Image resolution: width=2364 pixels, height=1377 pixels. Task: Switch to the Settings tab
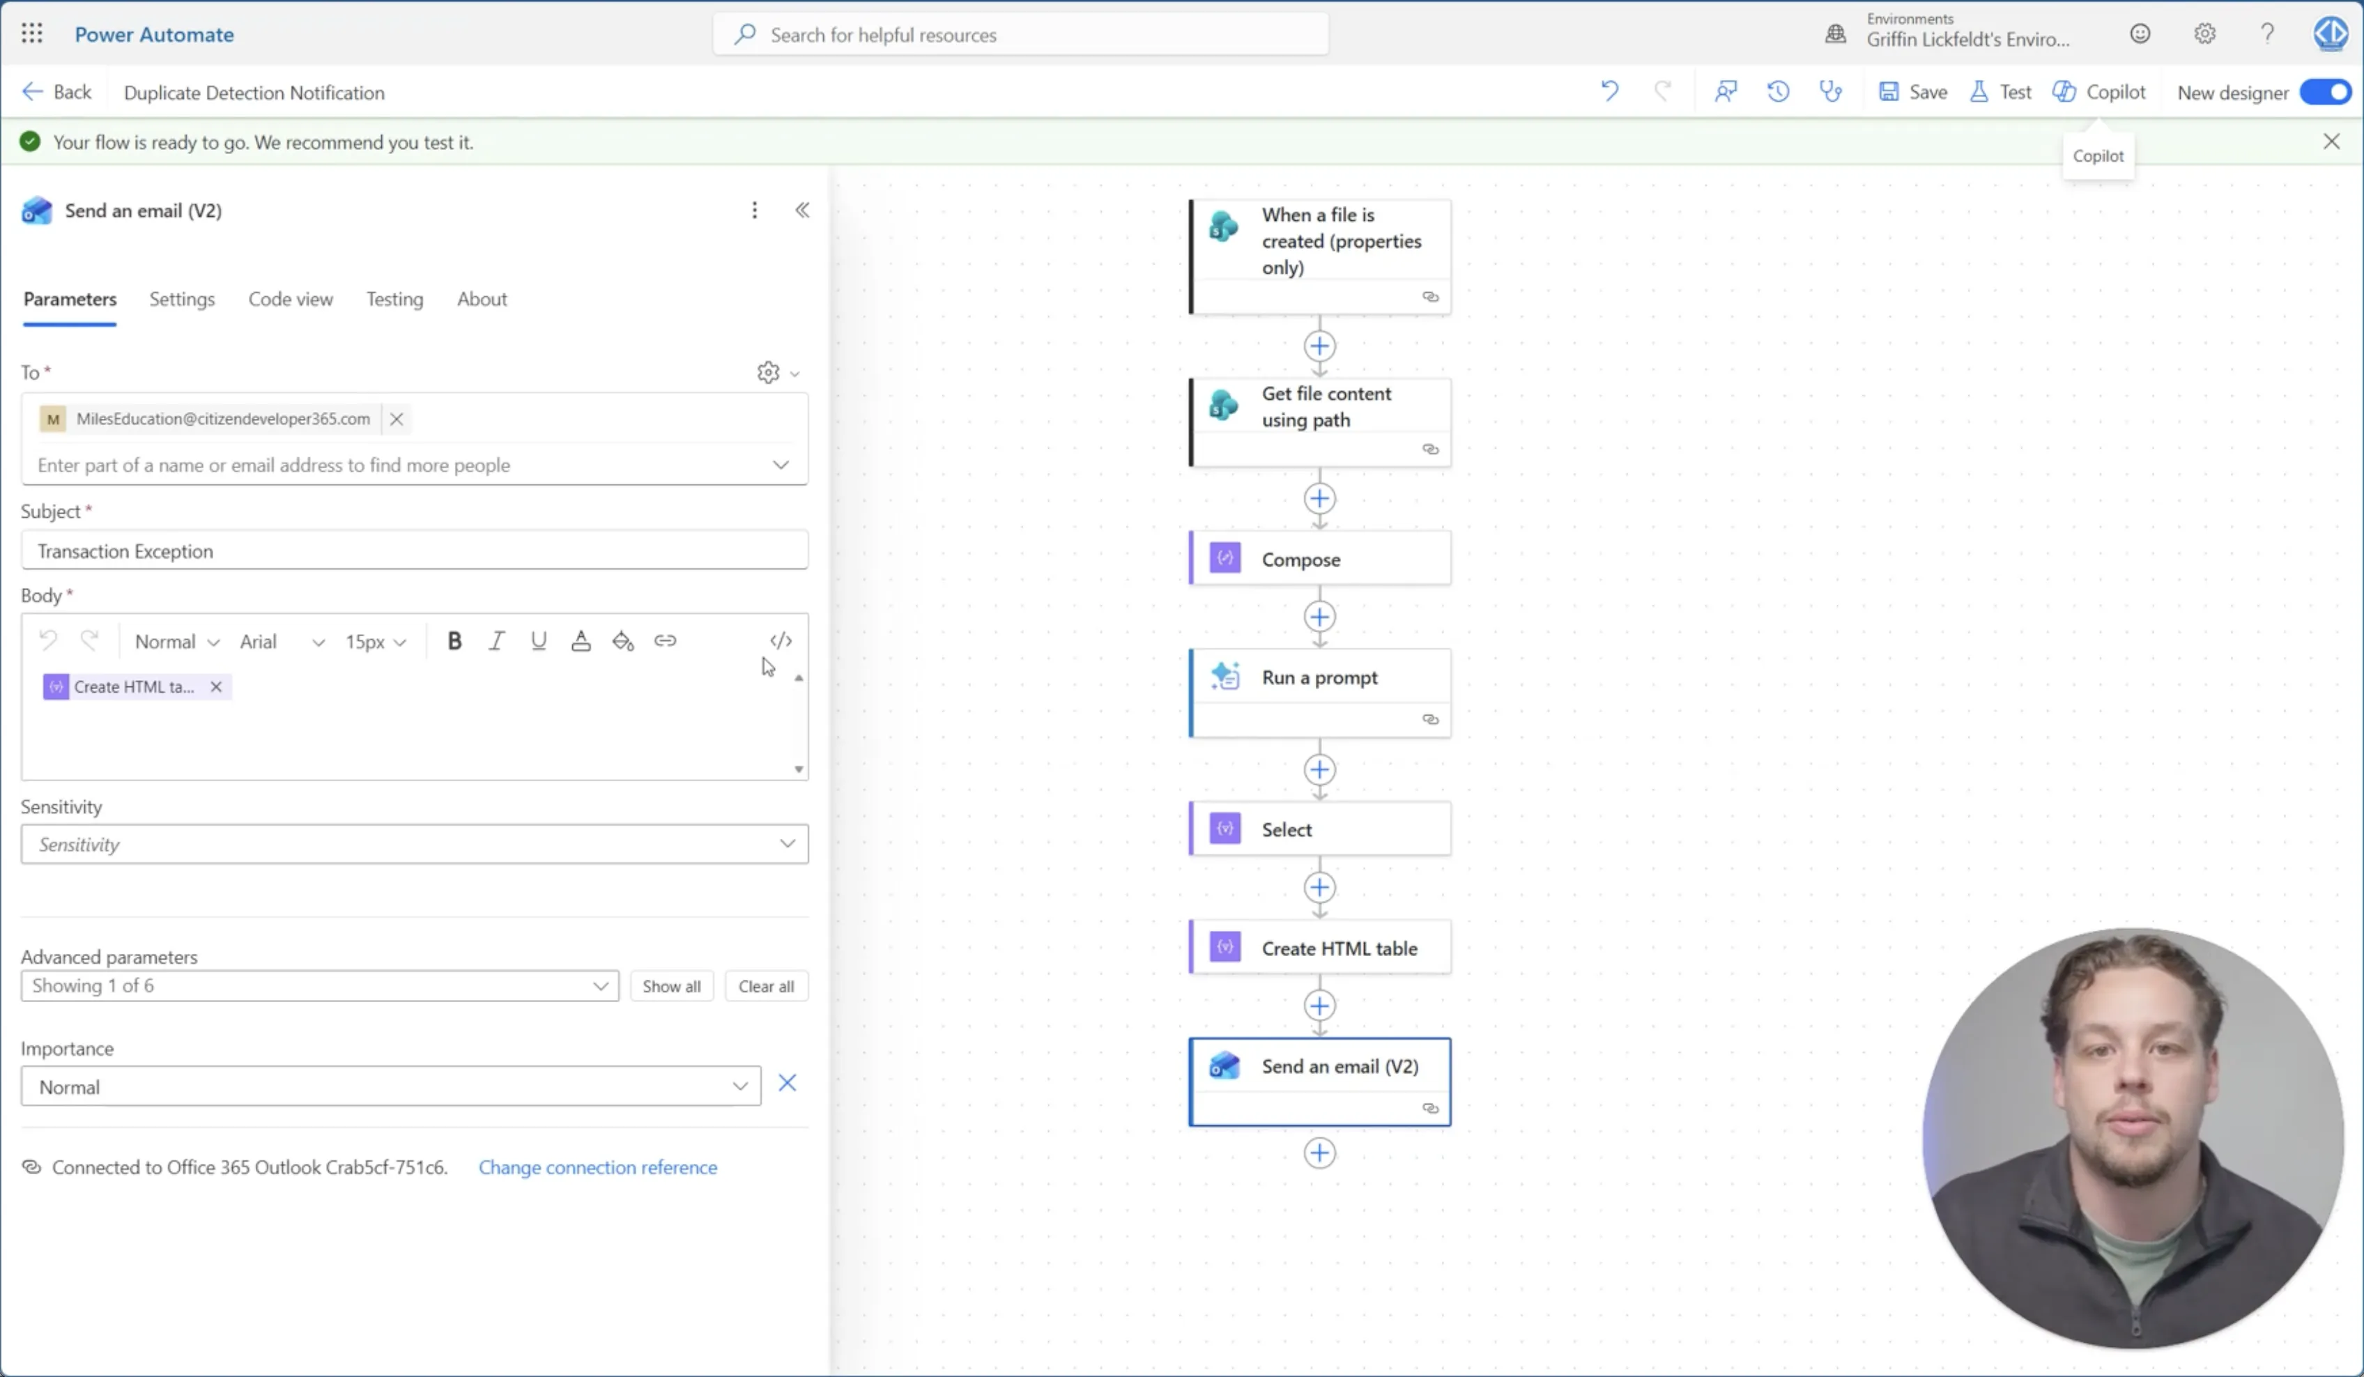(182, 299)
